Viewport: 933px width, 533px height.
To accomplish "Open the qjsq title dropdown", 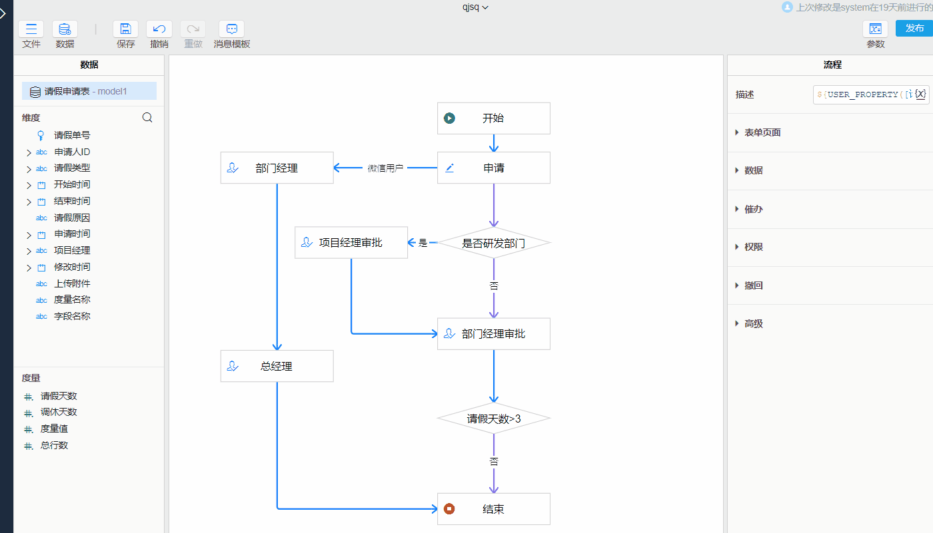I will 476,7.
